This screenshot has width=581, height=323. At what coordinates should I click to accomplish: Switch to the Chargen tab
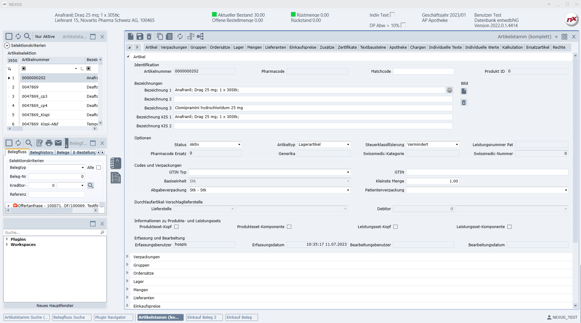[x=418, y=47]
